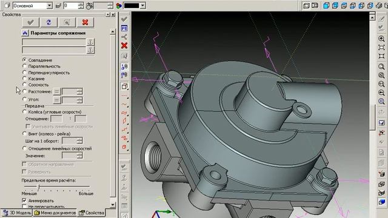Select Колёса (угловые скорости) radio option
The height and width of the screenshot is (218, 388).
(24, 111)
